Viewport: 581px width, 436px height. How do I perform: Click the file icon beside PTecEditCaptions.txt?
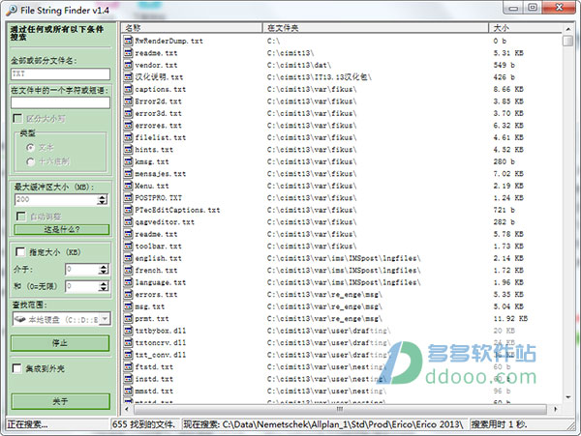128,210
